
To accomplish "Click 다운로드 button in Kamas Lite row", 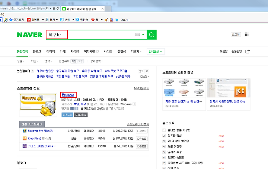I will click(x=142, y=146).
